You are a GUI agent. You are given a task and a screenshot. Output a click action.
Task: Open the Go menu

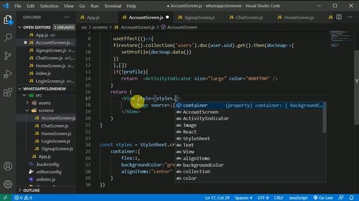click(82, 6)
